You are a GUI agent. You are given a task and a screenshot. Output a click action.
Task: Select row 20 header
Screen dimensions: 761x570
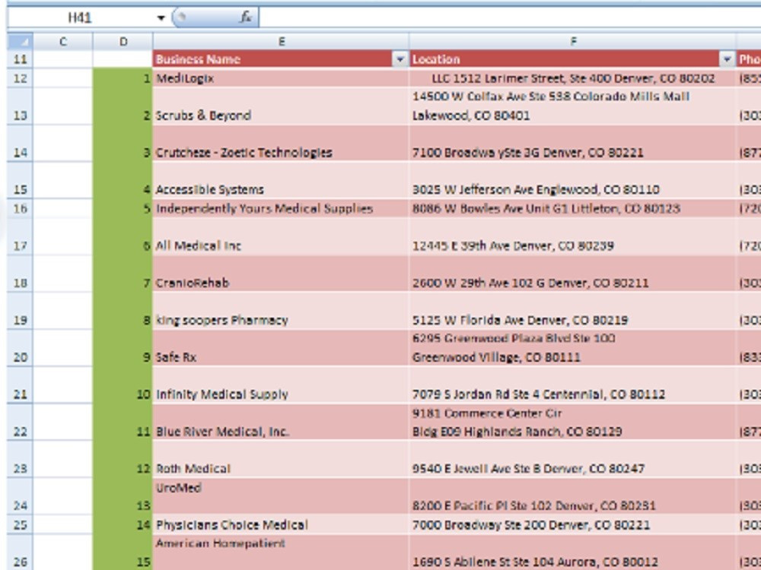[20, 348]
